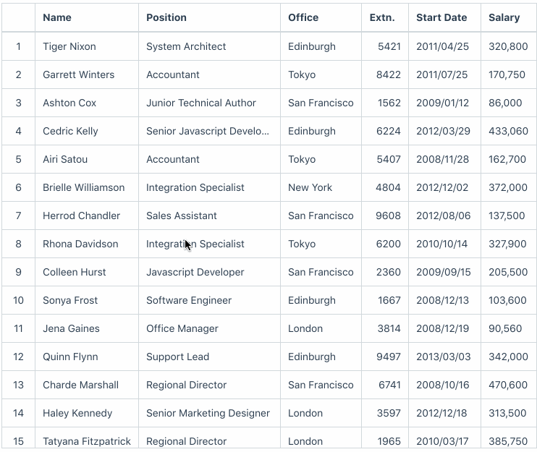Viewport: 537px width, 452px height.
Task: Select Ashton Cox's Junior Technical Author cell
Action: pyautogui.click(x=201, y=103)
